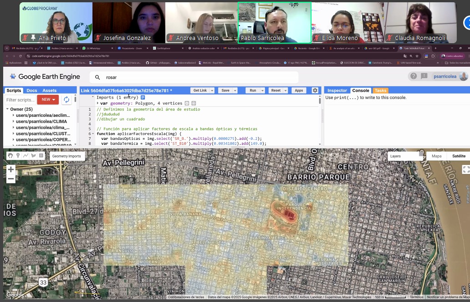The width and height of the screenshot is (470, 302).
Task: Pick the draw polygon shape tool
Action: click(x=33, y=156)
